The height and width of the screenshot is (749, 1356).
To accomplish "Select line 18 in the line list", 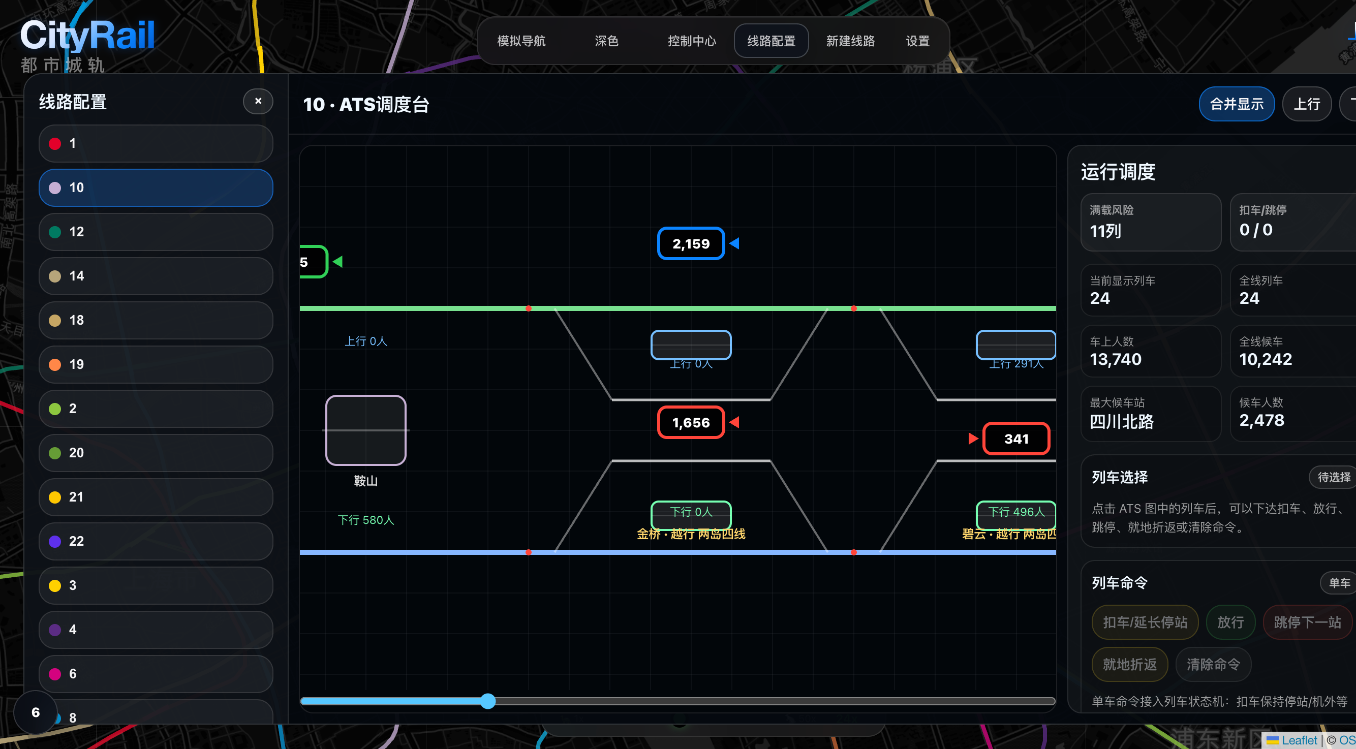I will coord(156,320).
